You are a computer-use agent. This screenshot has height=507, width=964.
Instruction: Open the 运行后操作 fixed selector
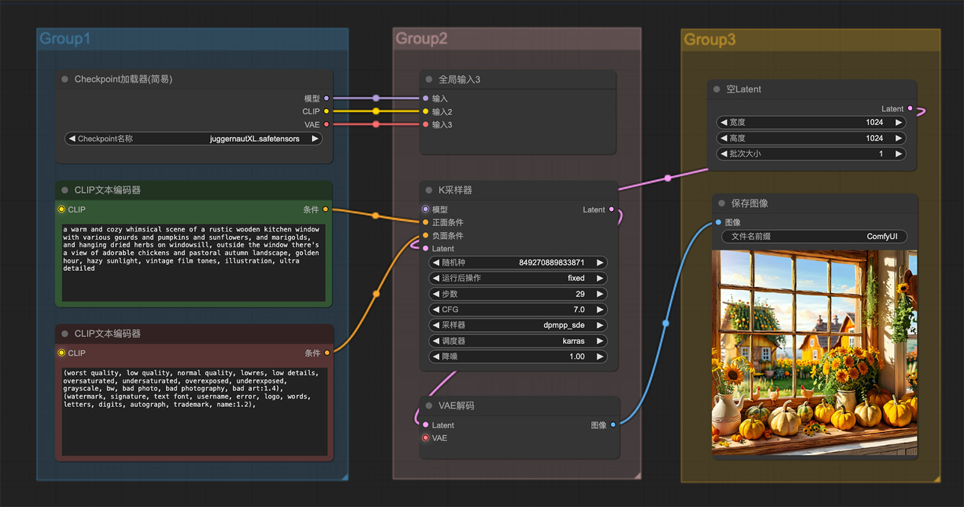[517, 278]
